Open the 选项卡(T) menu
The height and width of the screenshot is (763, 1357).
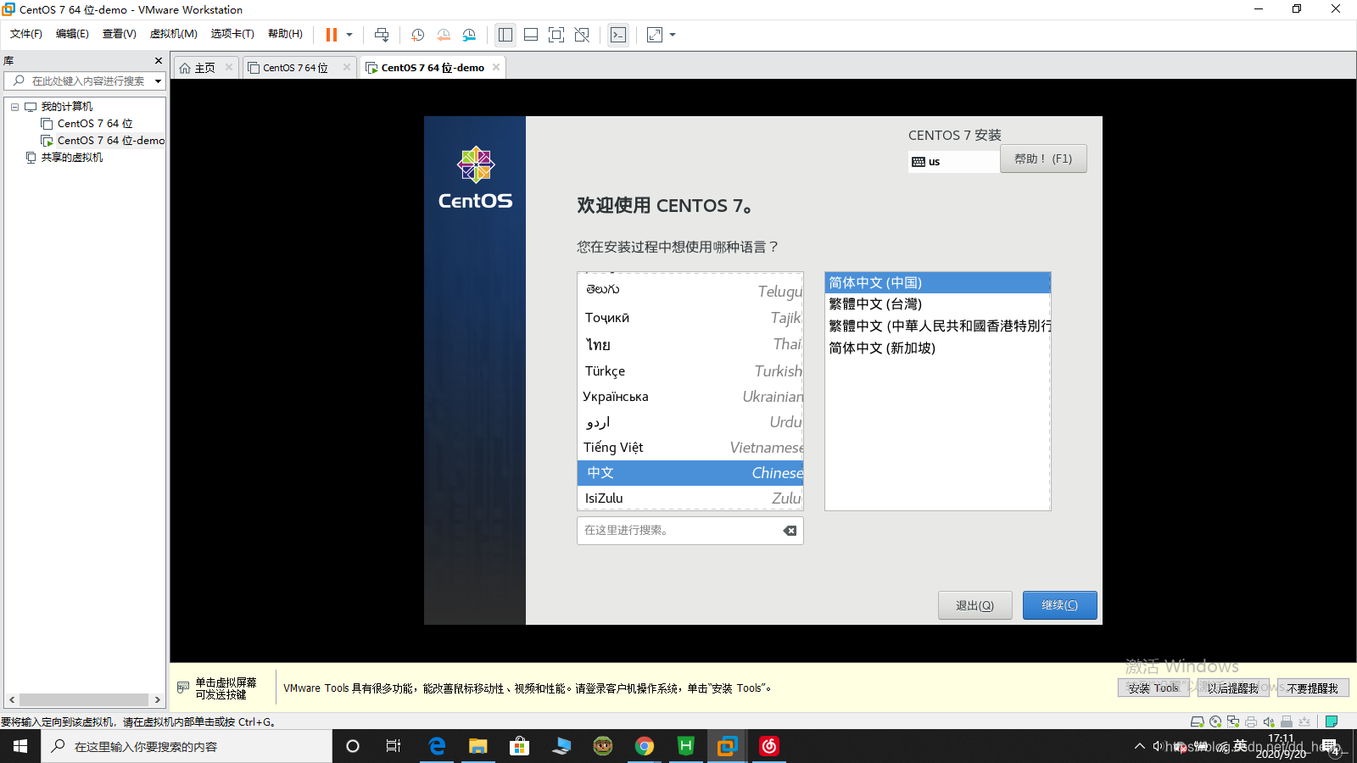coord(232,34)
